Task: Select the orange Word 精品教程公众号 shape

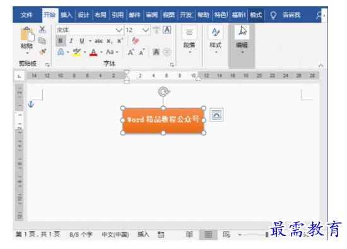Action: tap(163, 120)
